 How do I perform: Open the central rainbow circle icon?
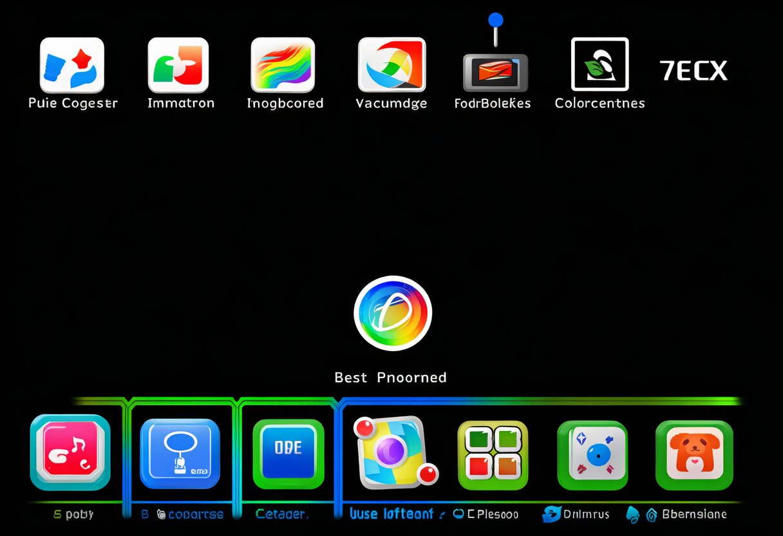392,313
